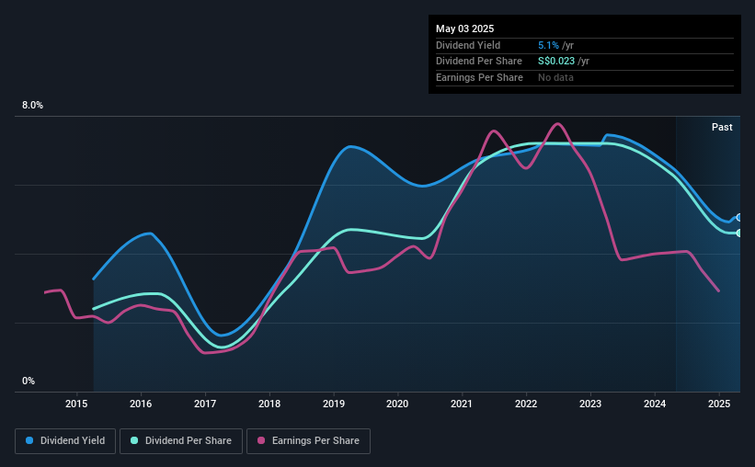
Task: Click the tooltip Dividend Per Share row label
Action: click(x=478, y=62)
